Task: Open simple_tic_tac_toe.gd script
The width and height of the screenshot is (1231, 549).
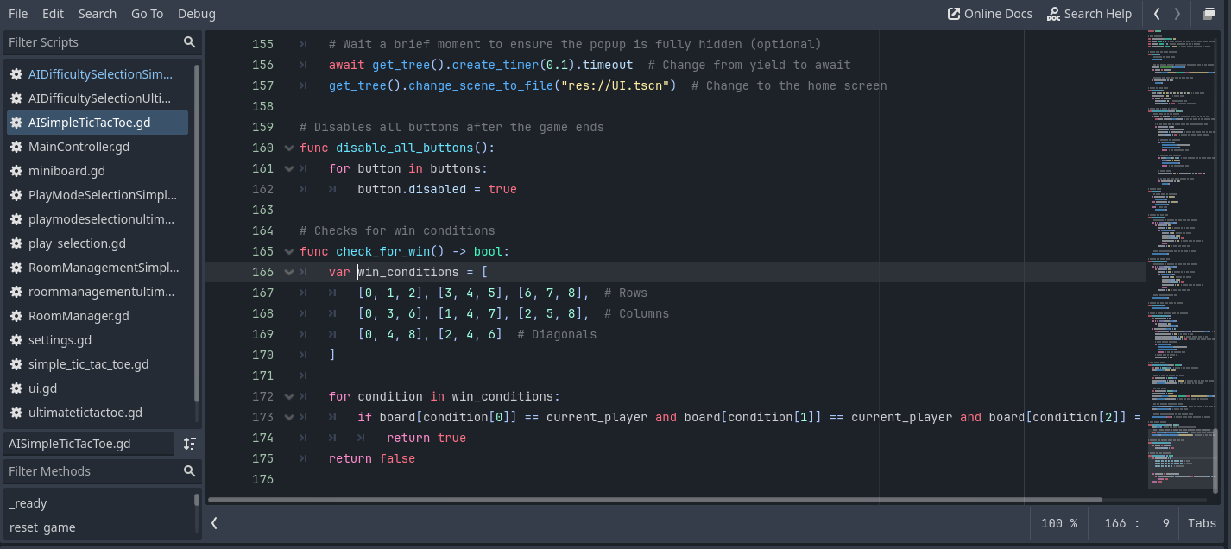Action: tap(98, 364)
